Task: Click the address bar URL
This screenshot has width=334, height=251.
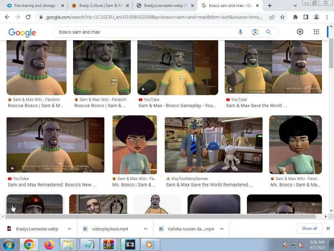Action: (x=154, y=17)
